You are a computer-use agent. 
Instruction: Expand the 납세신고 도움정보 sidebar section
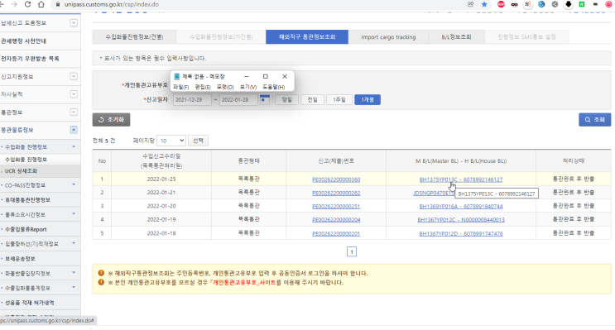coord(74,22)
